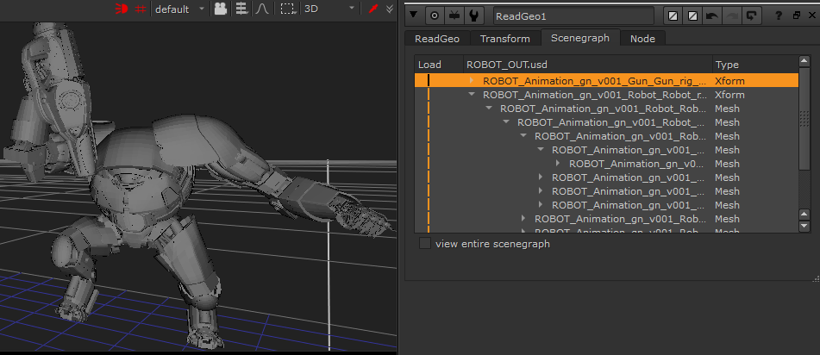Switch to the Transform tab
This screenshot has height=355, width=820.
pos(504,38)
